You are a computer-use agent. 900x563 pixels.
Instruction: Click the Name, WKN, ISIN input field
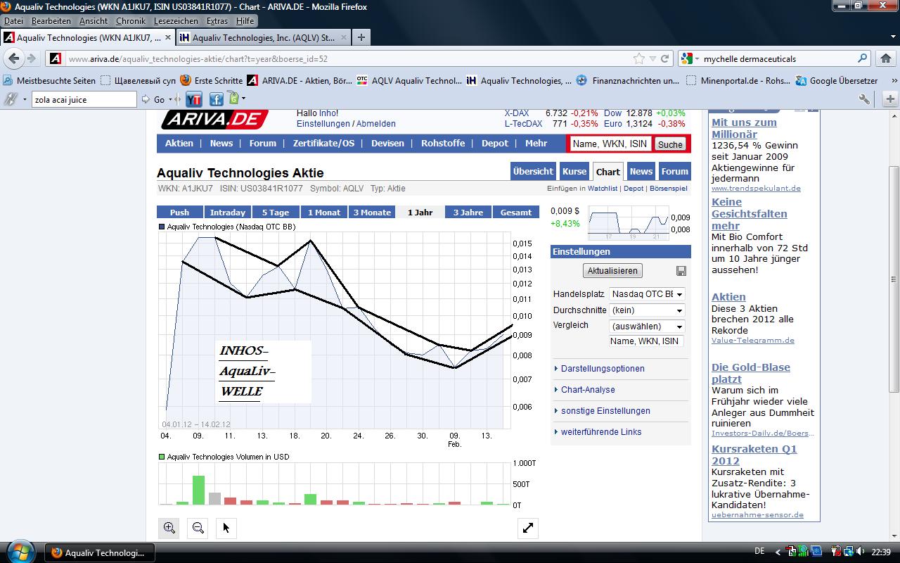[609, 144]
